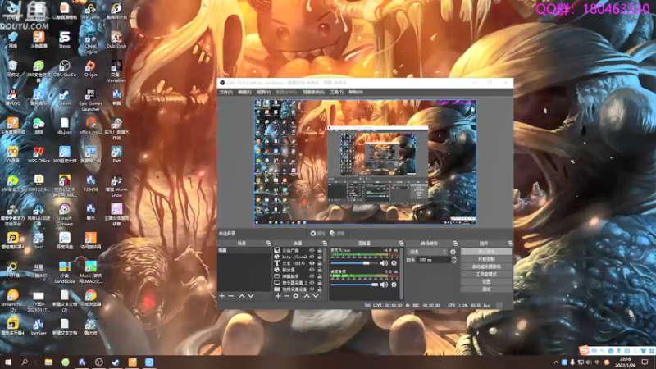Remove the selected scene with minus icon

click(x=231, y=296)
